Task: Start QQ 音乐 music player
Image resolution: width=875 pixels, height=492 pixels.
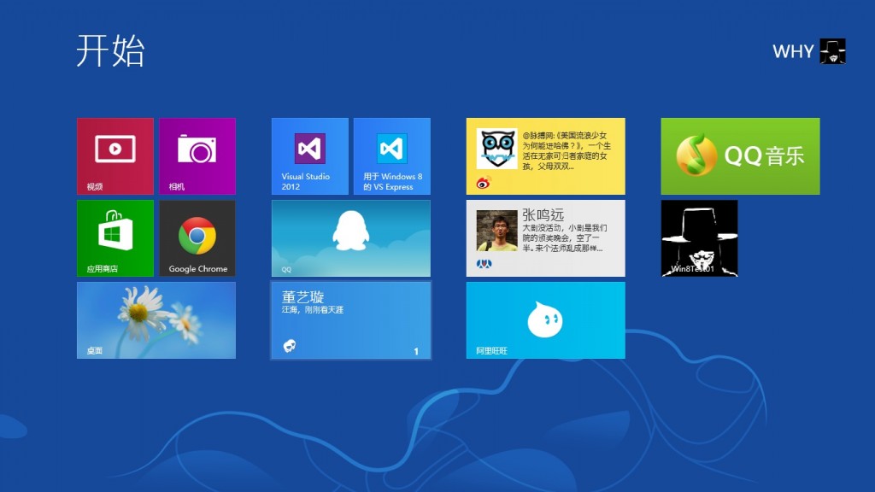Action: (739, 155)
